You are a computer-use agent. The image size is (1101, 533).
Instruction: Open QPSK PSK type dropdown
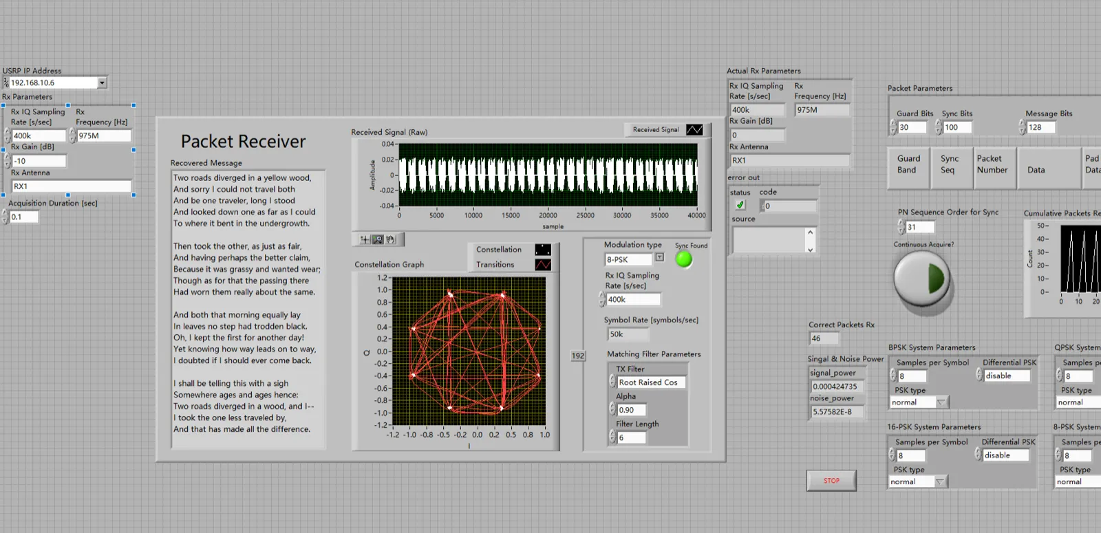click(x=1078, y=402)
